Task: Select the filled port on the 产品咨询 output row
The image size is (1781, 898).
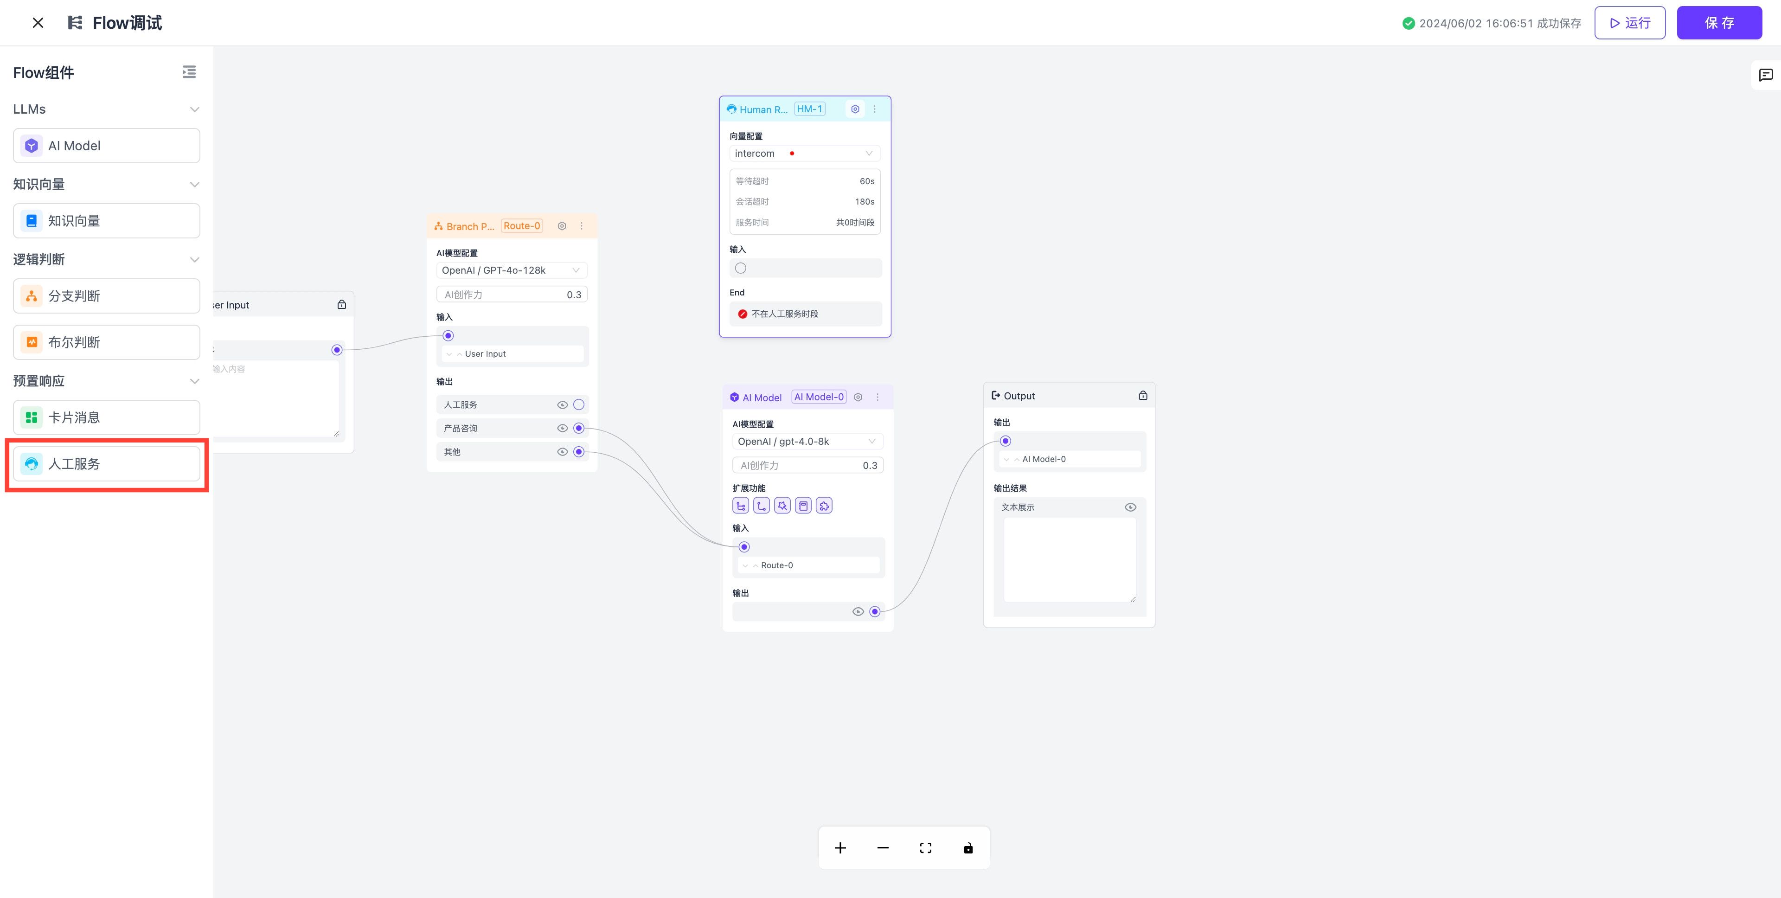Action: point(579,429)
